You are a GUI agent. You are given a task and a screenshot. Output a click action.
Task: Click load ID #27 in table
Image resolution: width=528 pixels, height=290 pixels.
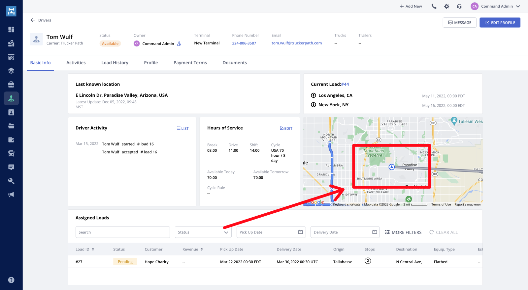[x=79, y=262]
